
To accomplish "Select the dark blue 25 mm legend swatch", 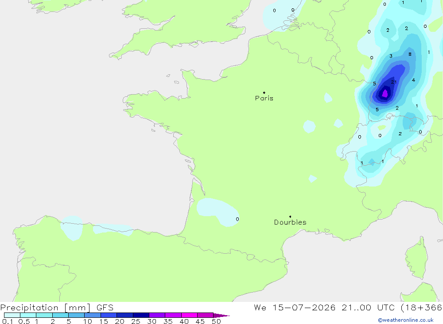I will (x=141, y=315).
